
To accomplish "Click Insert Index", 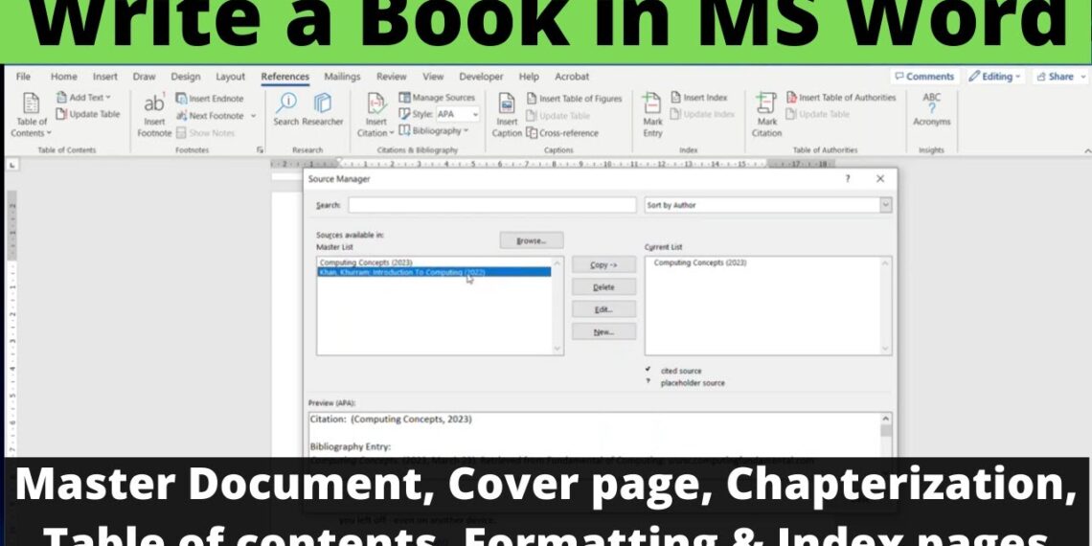I will pyautogui.click(x=699, y=98).
